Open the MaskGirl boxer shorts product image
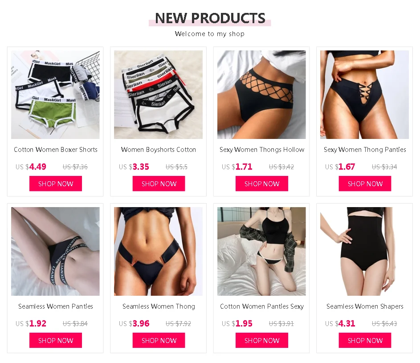This screenshot has width=420, height=363. point(55,94)
